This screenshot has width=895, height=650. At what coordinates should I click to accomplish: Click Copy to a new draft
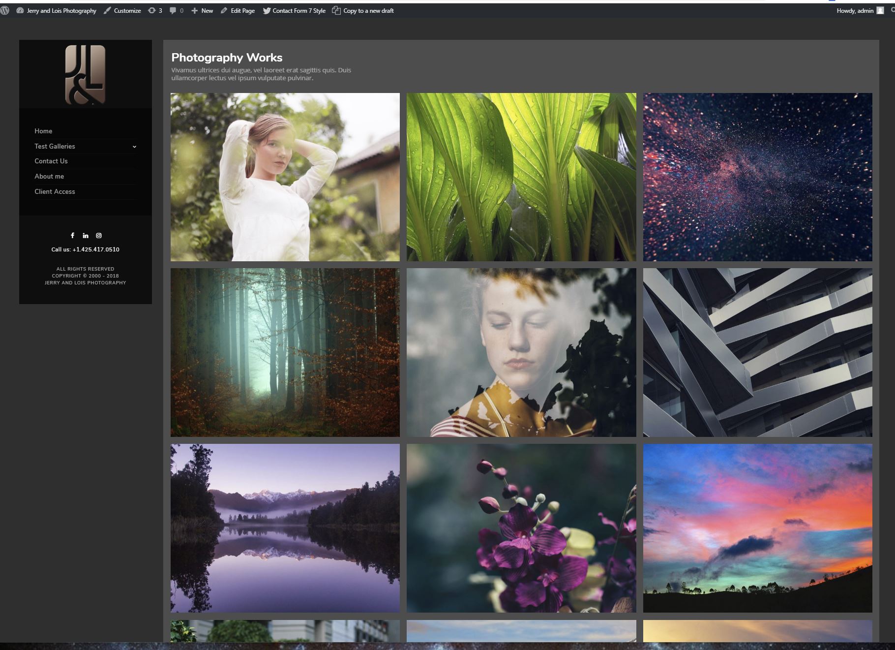[x=363, y=10]
